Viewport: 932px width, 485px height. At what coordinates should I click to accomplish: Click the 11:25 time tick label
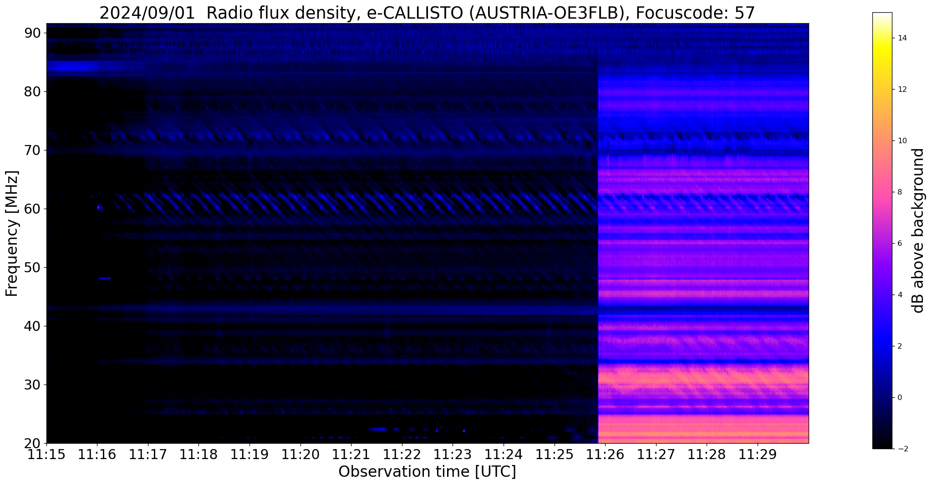(554, 455)
